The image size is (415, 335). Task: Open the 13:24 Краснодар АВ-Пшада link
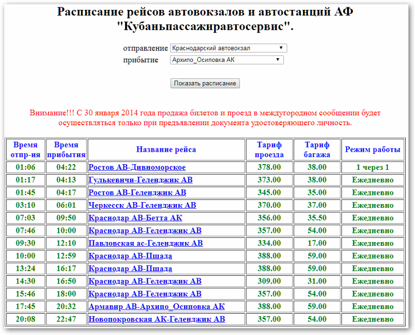coord(130,269)
